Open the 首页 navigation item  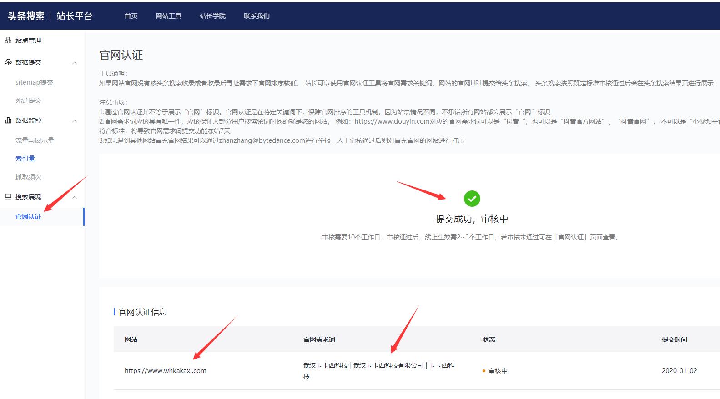pos(131,16)
